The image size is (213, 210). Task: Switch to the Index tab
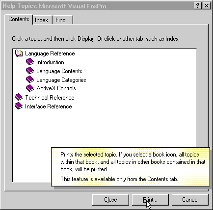[x=42, y=20]
